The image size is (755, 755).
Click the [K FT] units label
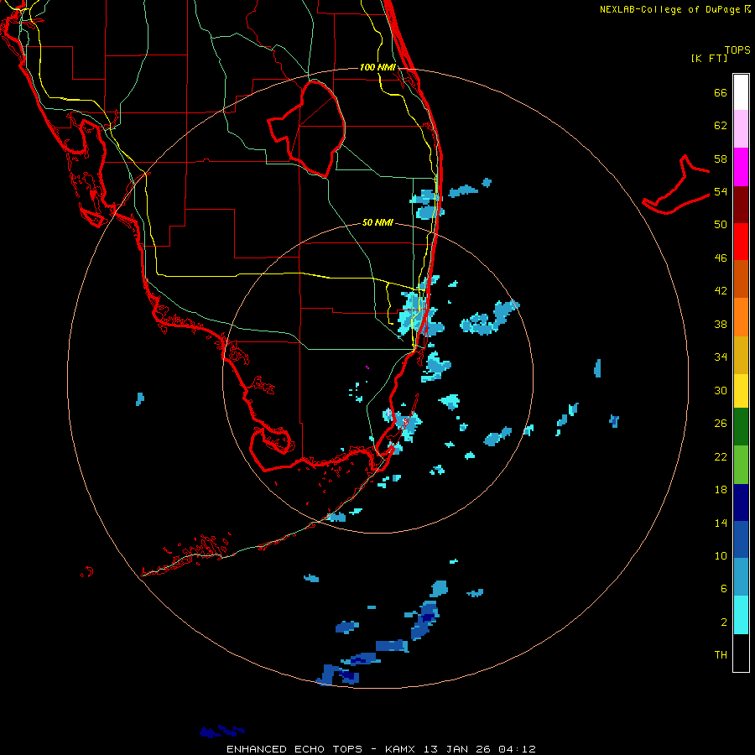click(x=709, y=59)
